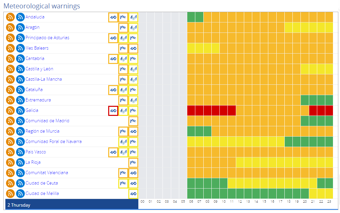Click the coastal warning icon for Cantabria
340x213 pixels.
[113, 59]
